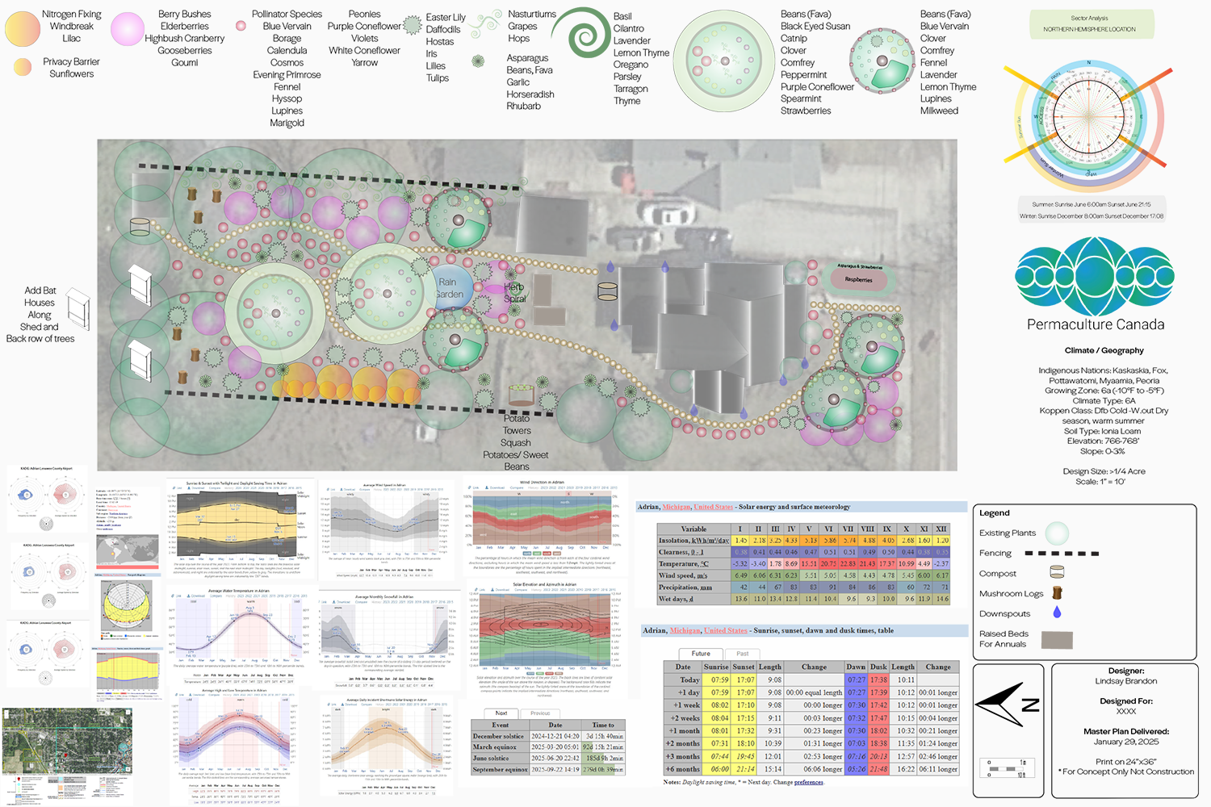Click the Compost bin icon in the legend

[1056, 572]
